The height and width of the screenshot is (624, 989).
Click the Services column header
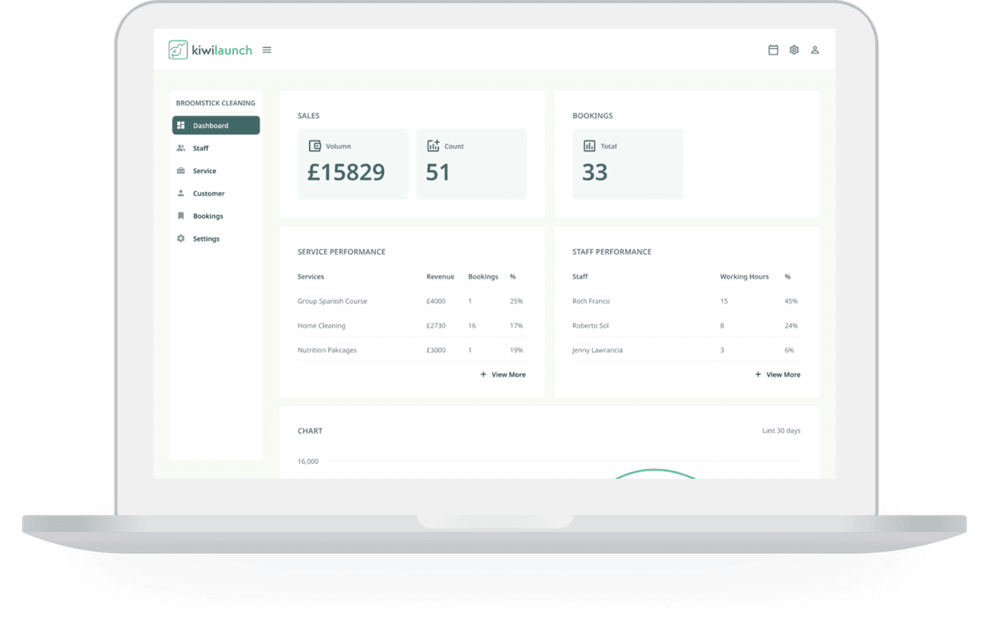tap(311, 277)
